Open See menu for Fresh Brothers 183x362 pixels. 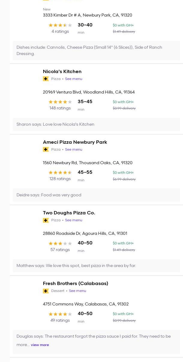(x=77, y=291)
